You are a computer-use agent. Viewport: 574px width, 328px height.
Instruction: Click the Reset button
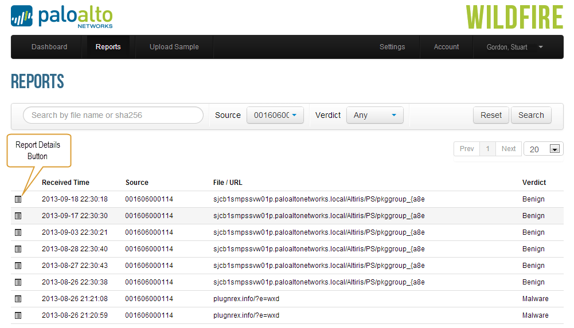pyautogui.click(x=491, y=115)
